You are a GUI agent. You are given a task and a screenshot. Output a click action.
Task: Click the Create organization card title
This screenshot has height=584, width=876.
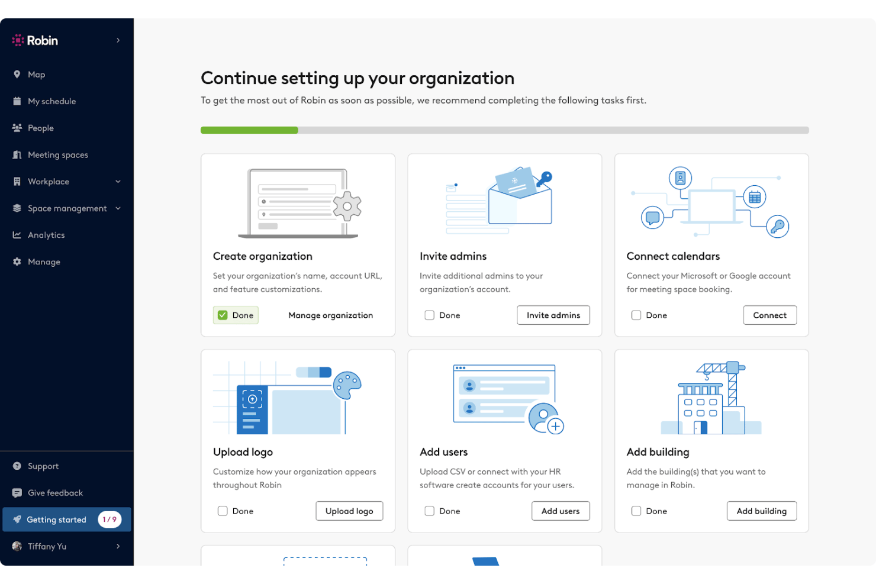263,256
